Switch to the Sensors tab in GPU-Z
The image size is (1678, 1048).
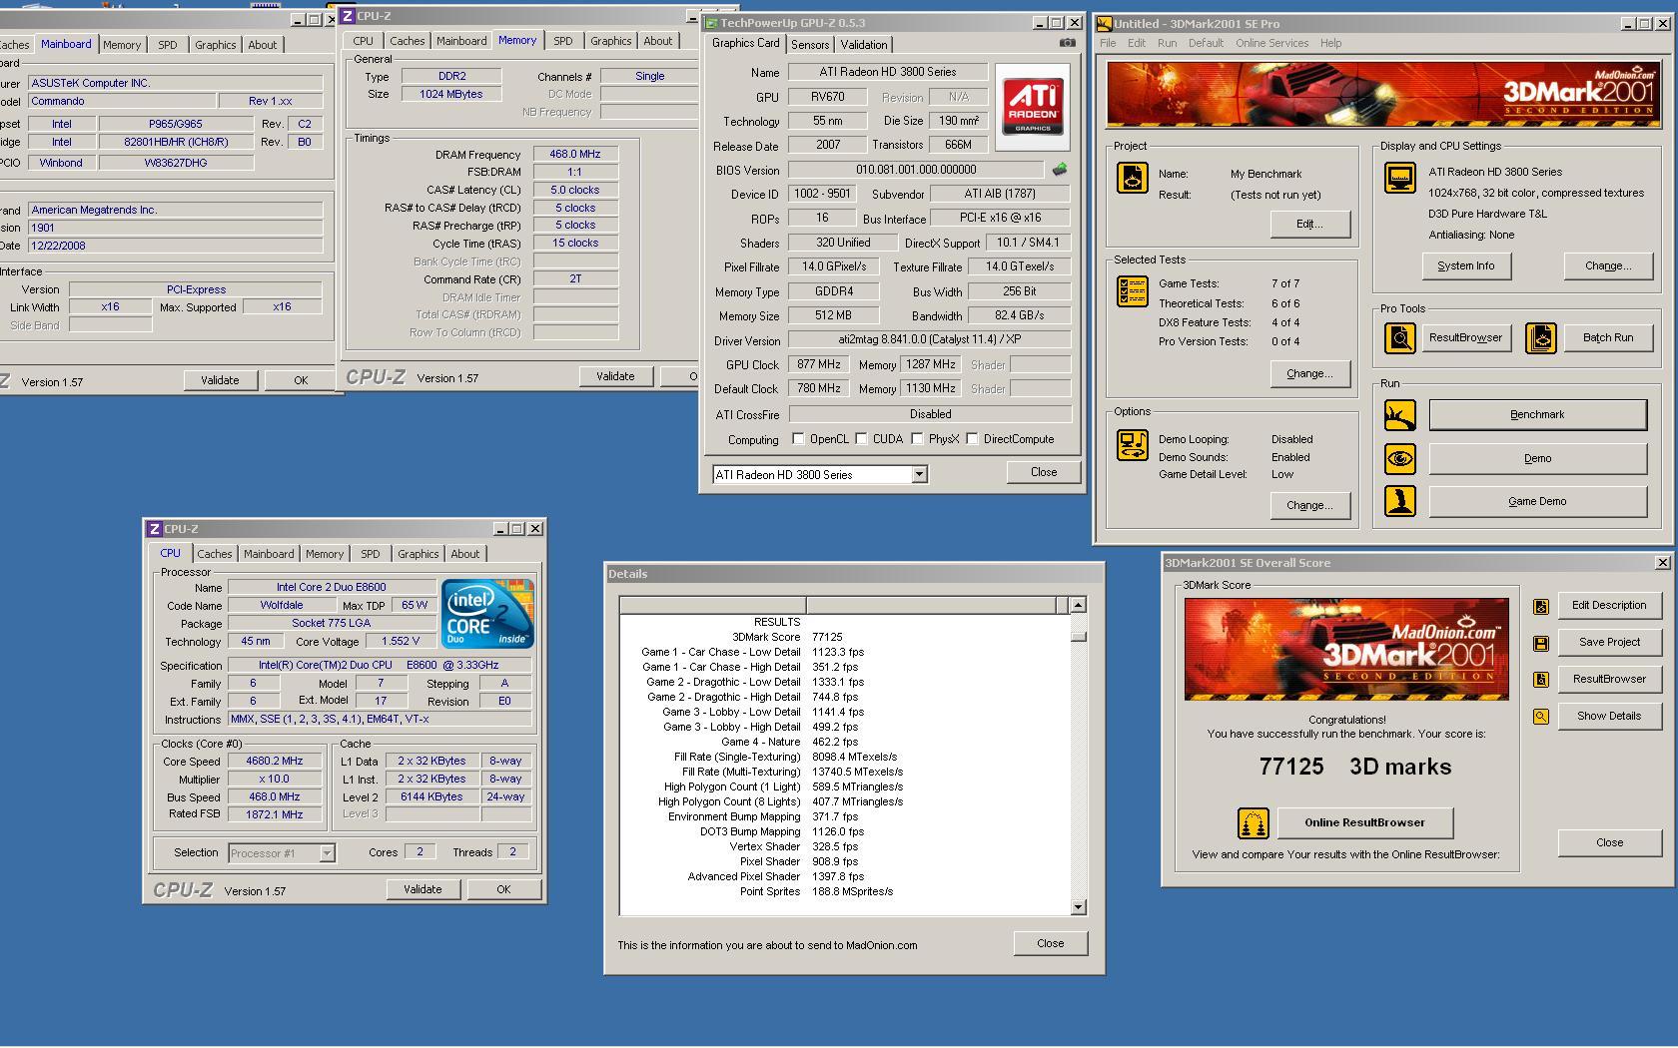pos(810,45)
